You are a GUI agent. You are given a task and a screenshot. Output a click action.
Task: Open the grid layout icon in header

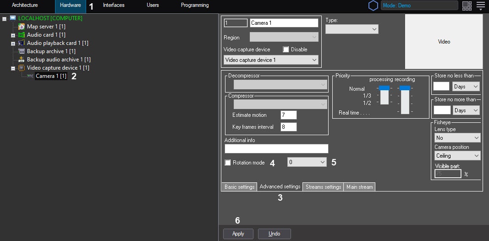pos(467,5)
